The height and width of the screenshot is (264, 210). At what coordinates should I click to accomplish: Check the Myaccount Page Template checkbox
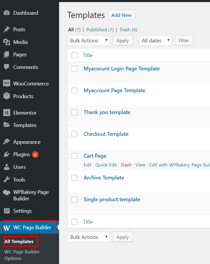pyautogui.click(x=74, y=90)
